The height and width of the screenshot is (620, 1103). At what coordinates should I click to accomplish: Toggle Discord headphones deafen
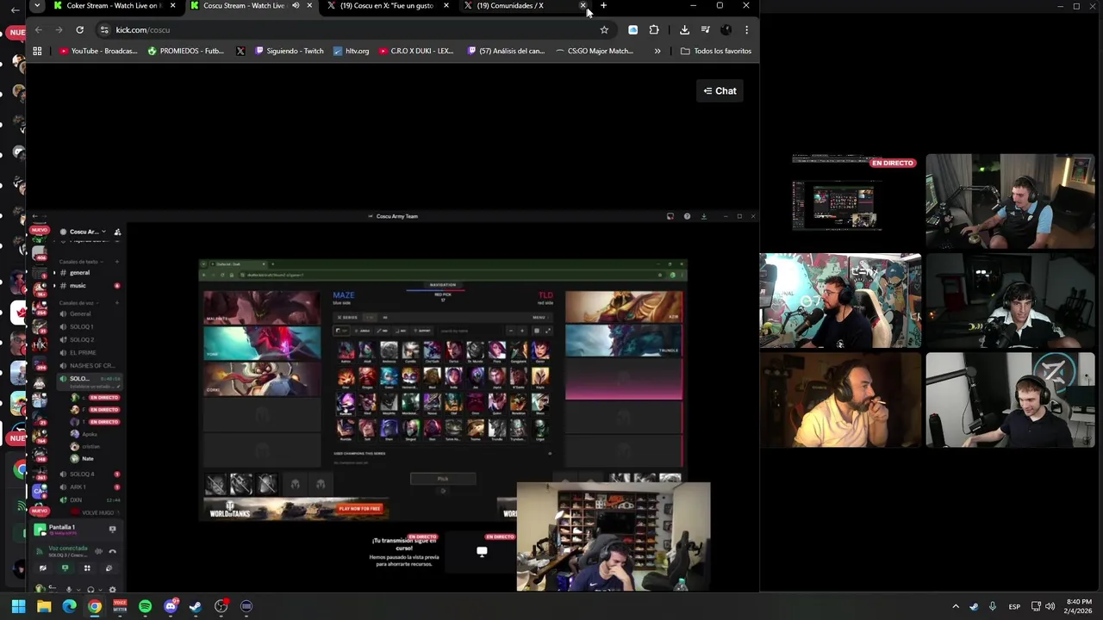coord(91,590)
